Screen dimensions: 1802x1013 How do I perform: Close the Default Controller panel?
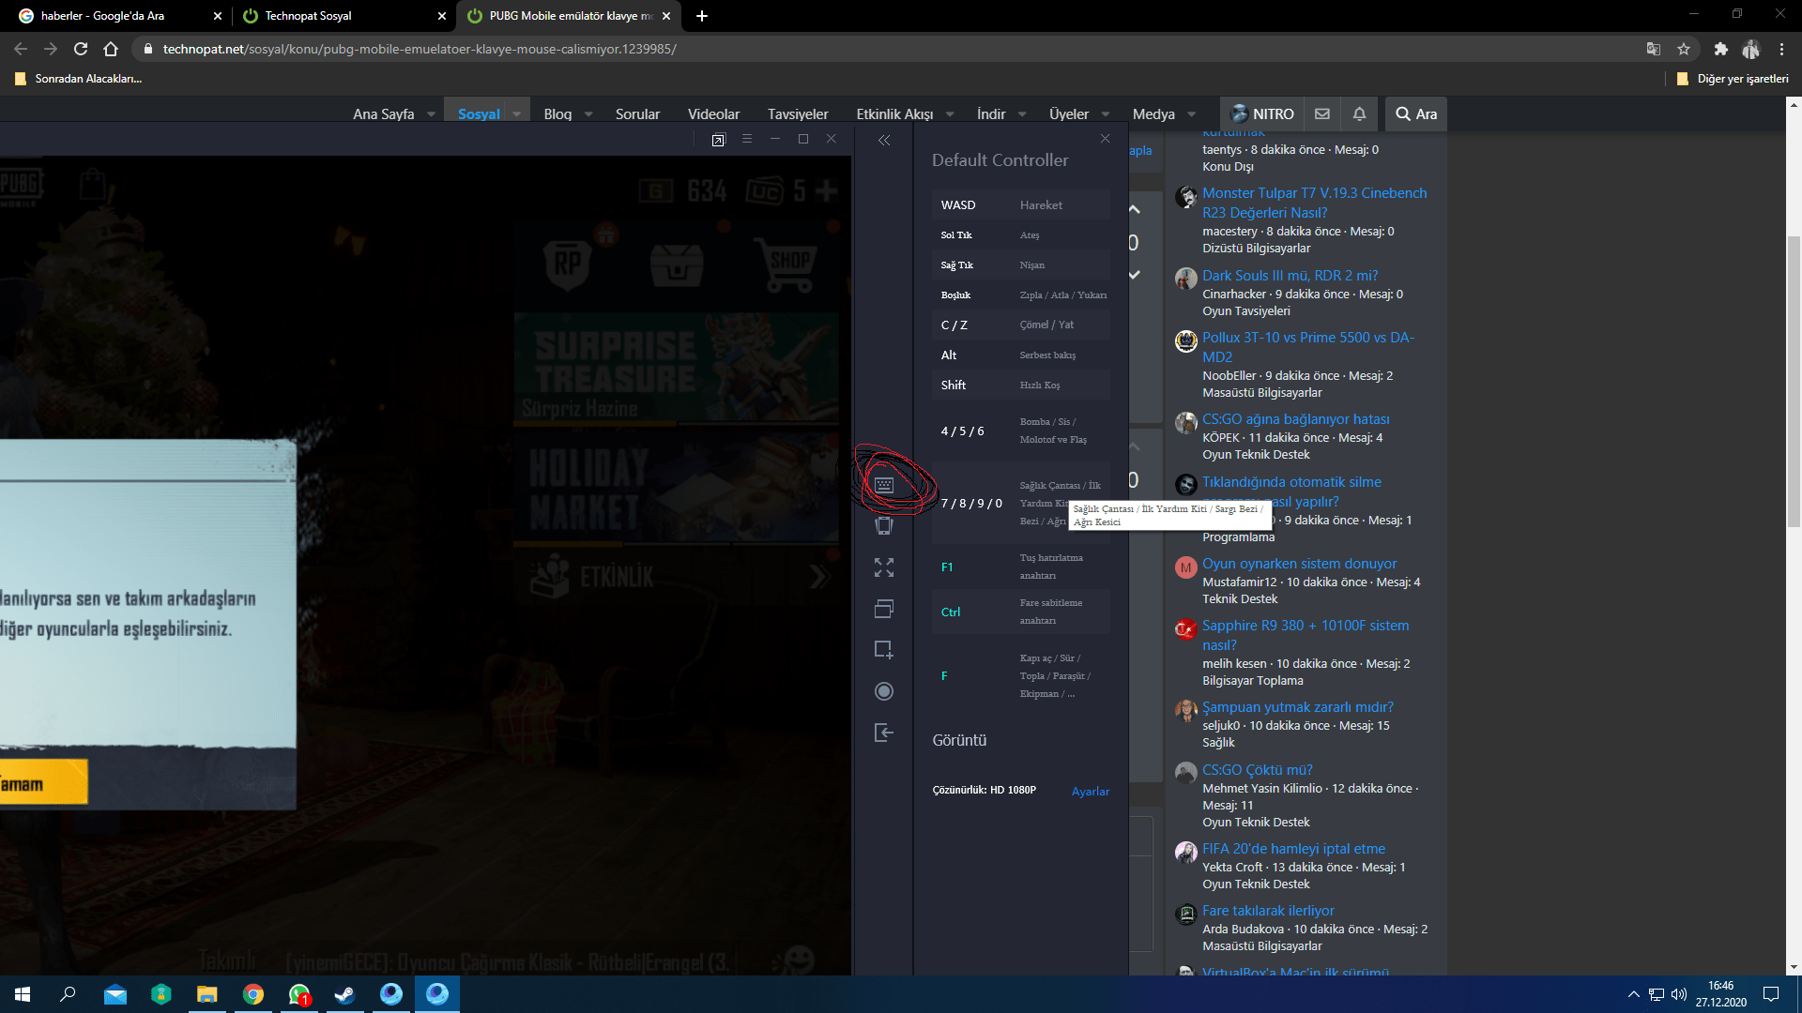click(x=1105, y=139)
